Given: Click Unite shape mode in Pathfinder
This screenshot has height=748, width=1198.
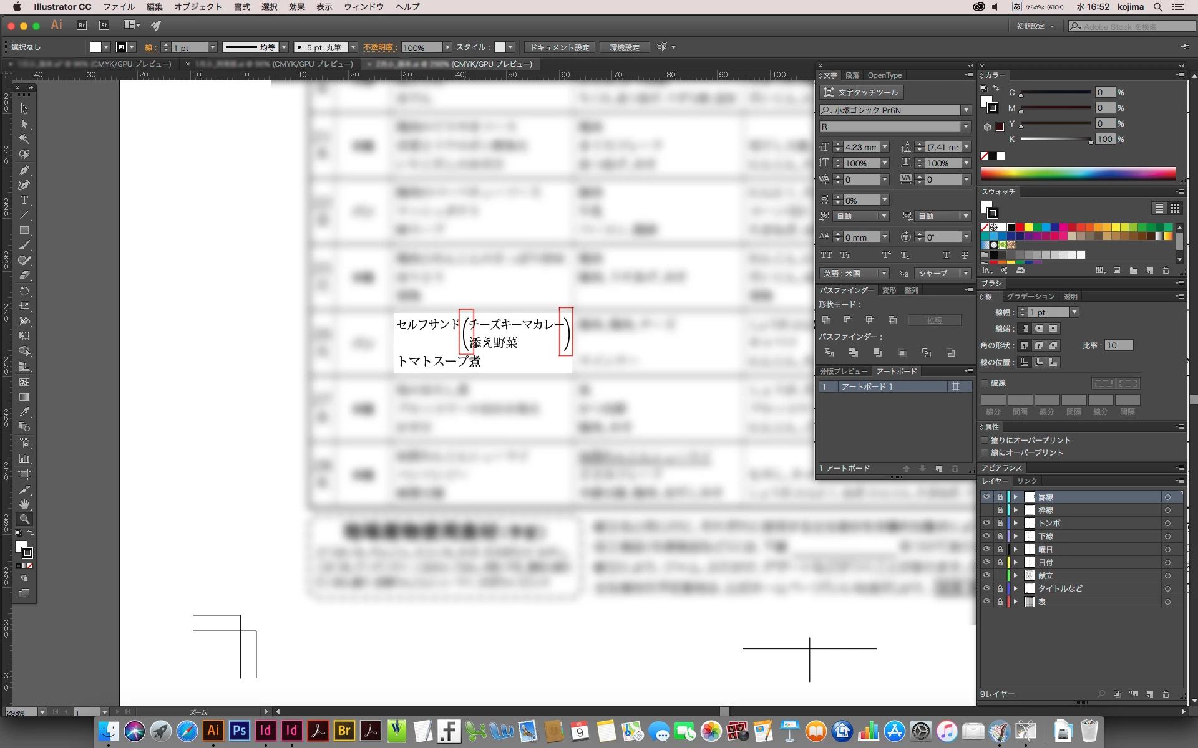Looking at the screenshot, I should pyautogui.click(x=826, y=320).
